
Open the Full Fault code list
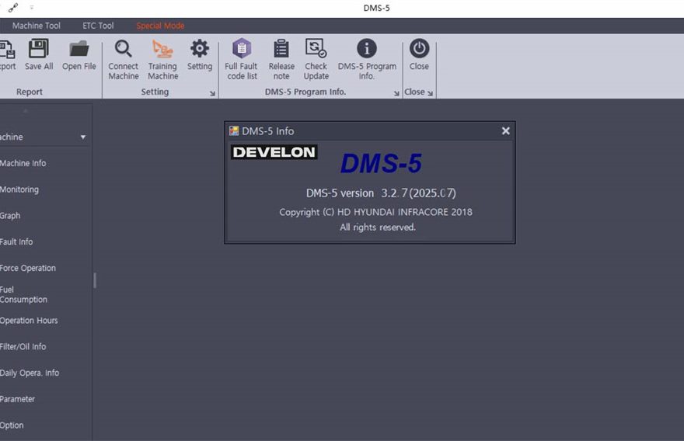pyautogui.click(x=242, y=50)
